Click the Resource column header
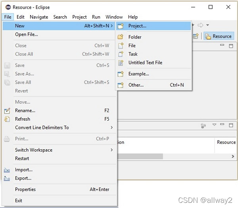This screenshot has height=208, width=238. coord(226,142)
